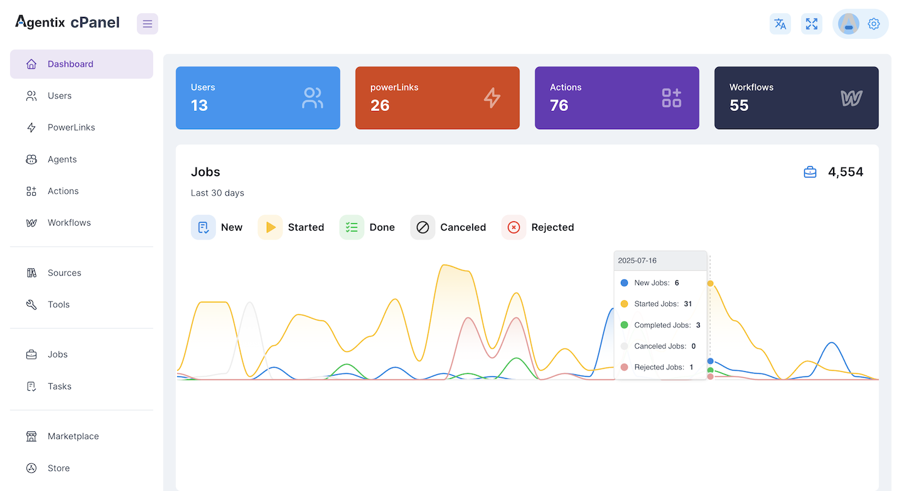904x491 pixels.
Task: Open the settings gear menu
Action: point(873,23)
